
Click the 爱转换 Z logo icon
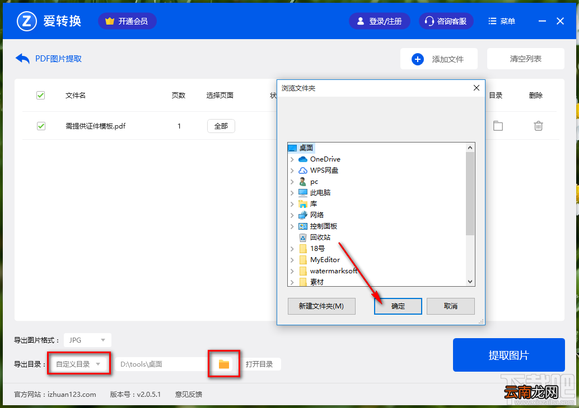(x=26, y=21)
